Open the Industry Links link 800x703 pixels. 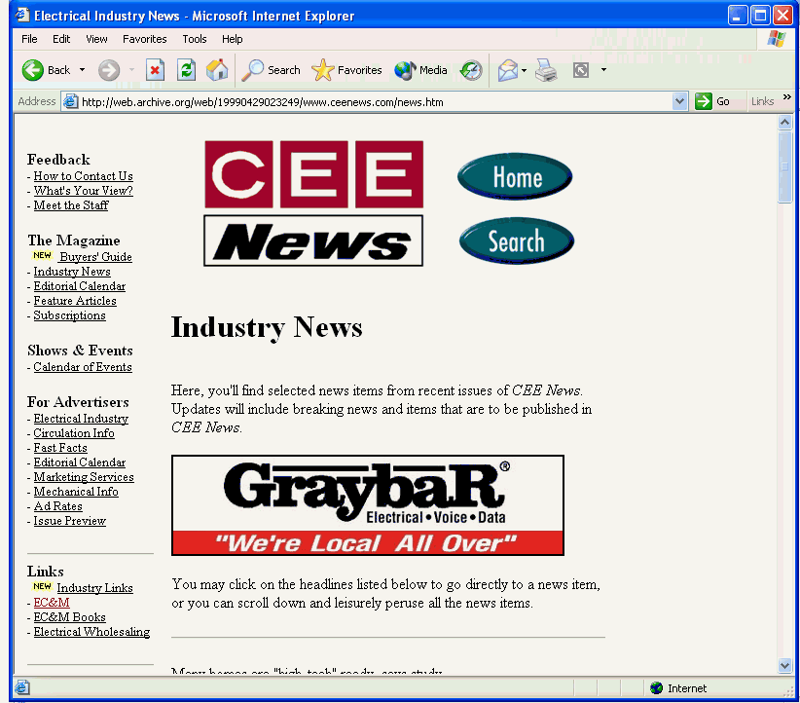point(95,588)
